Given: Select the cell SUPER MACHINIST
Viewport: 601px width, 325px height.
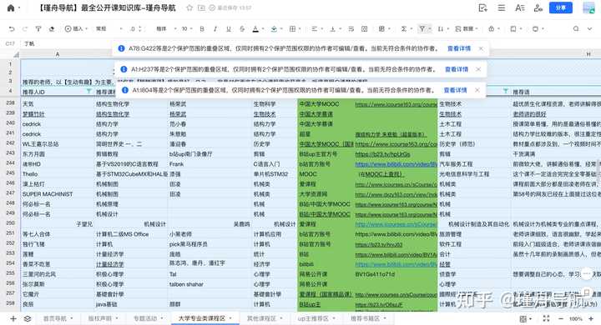Looking at the screenshot, I should [58, 194].
